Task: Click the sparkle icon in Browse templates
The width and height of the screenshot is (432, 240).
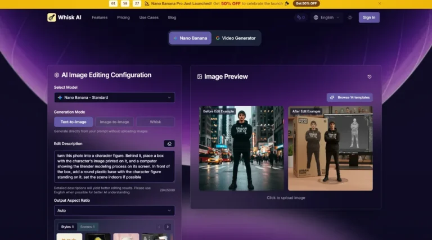Action: (x=332, y=97)
